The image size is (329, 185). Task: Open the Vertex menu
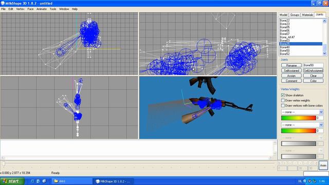[x=20, y=9]
